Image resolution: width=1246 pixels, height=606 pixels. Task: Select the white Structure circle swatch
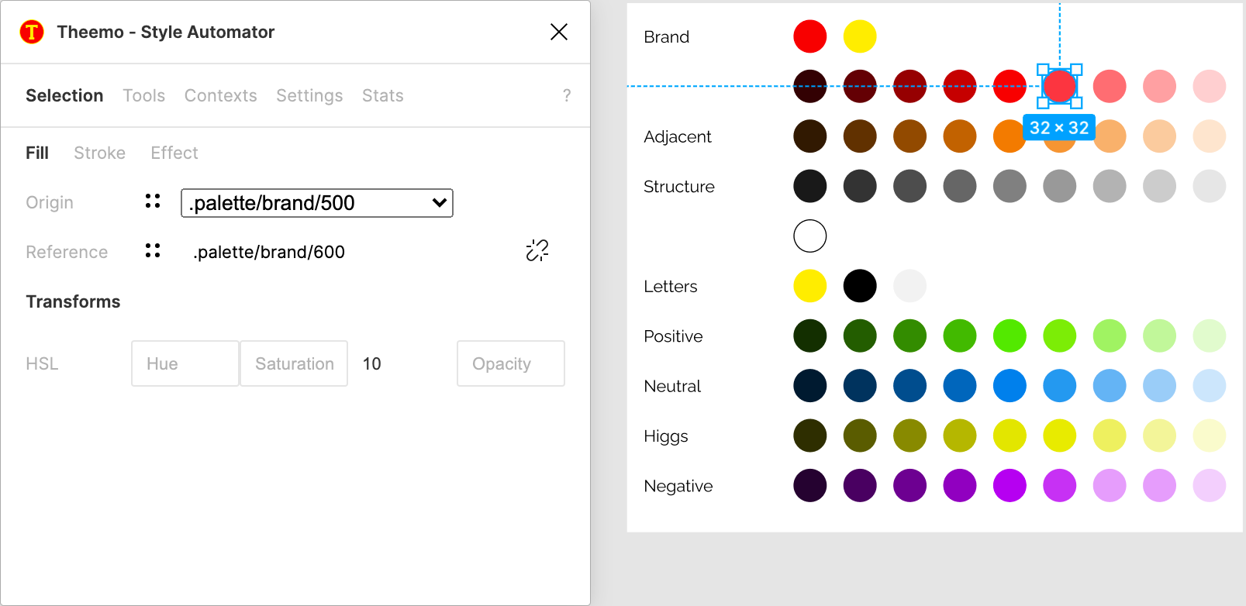pyautogui.click(x=809, y=236)
